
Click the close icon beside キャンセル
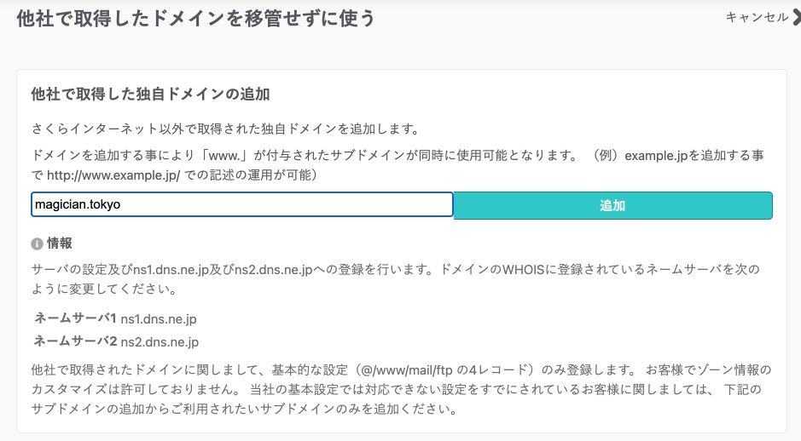click(x=795, y=17)
